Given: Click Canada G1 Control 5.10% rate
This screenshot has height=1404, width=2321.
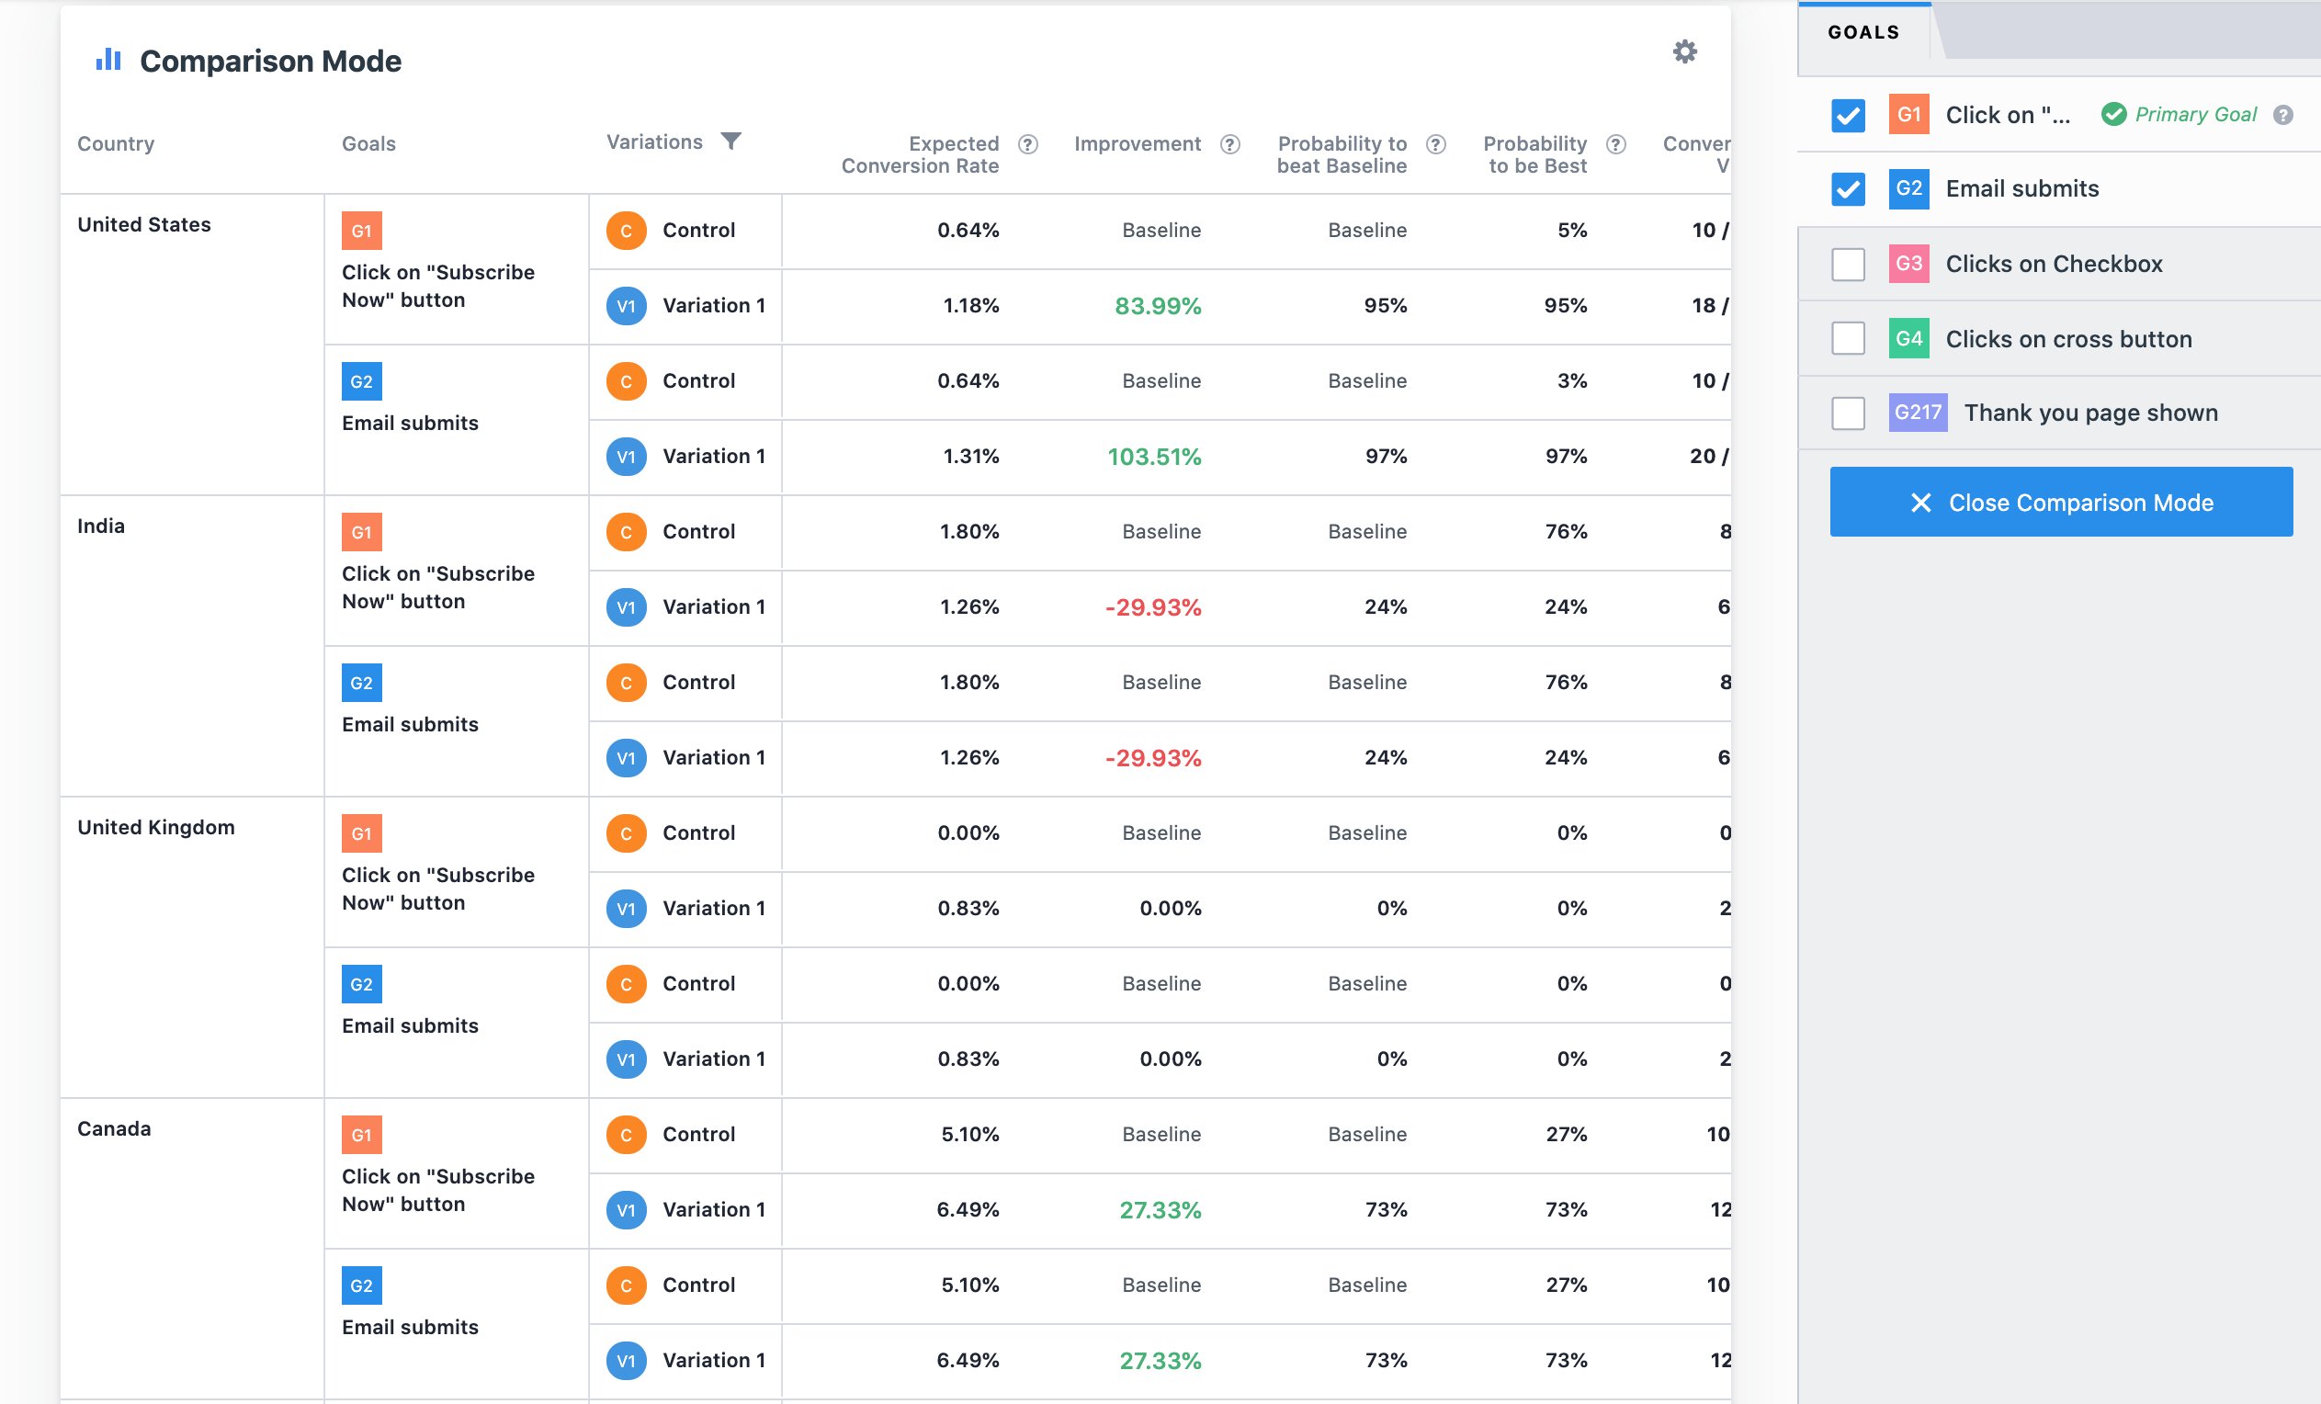Looking at the screenshot, I should (970, 1135).
